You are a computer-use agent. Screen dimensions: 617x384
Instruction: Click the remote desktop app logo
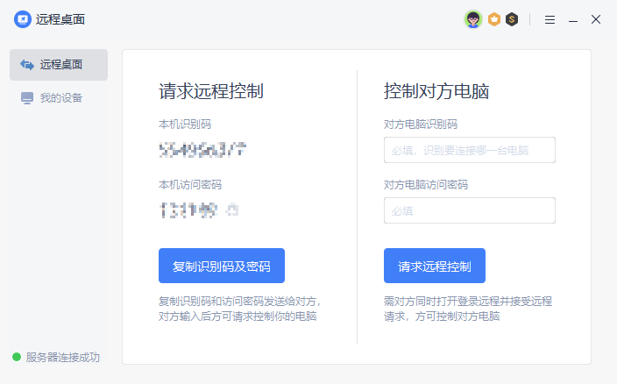pos(22,19)
